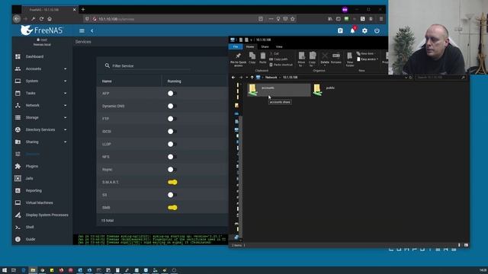The height and width of the screenshot is (274, 488).
Task: Toggle the S3 service
Action: click(x=172, y=195)
